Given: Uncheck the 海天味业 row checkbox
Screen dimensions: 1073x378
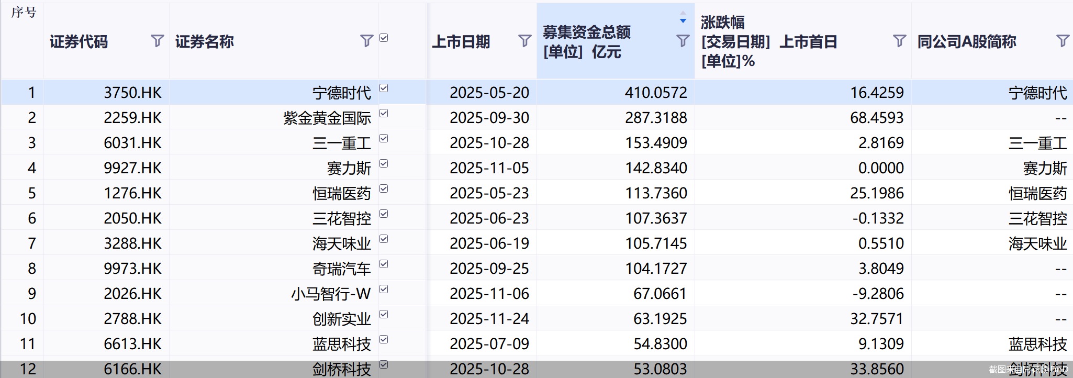Looking at the screenshot, I should pyautogui.click(x=384, y=239).
